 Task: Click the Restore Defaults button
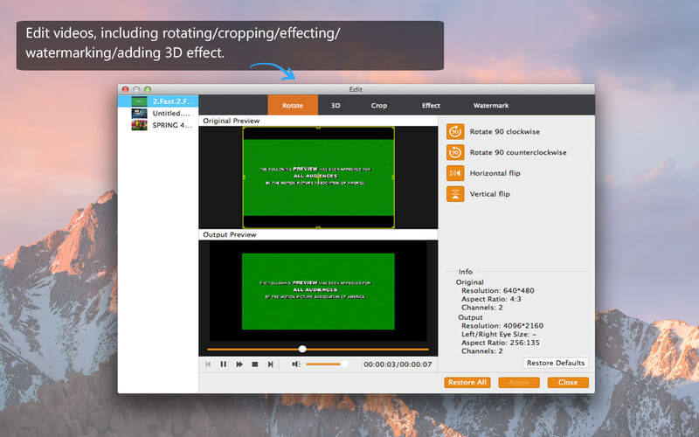click(556, 363)
